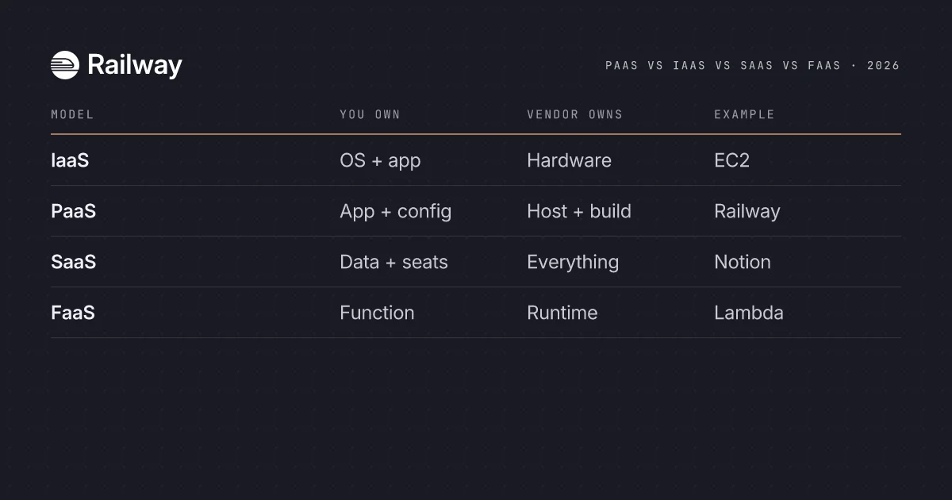The width and height of the screenshot is (952, 500).
Task: Select the 'Data + seats' cell
Action: pyautogui.click(x=393, y=262)
